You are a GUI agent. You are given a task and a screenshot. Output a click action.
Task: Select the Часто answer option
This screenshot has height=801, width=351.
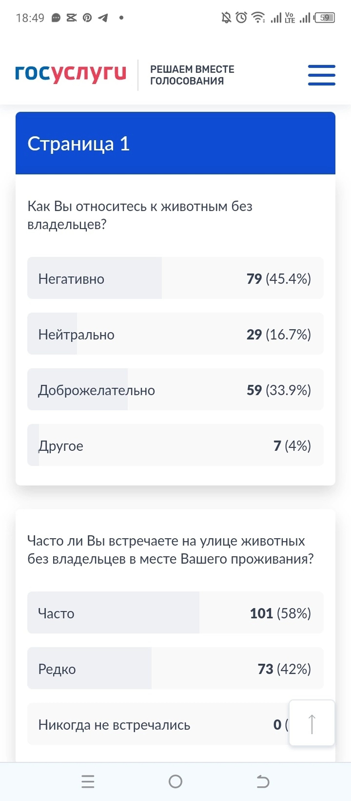pos(175,613)
